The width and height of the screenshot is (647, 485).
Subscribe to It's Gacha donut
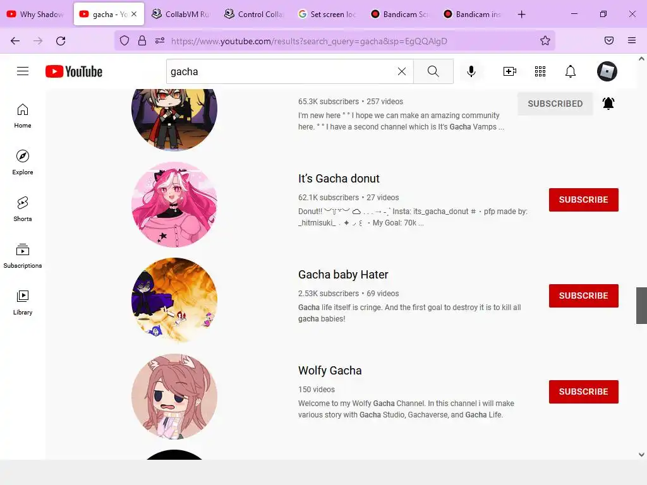point(583,200)
